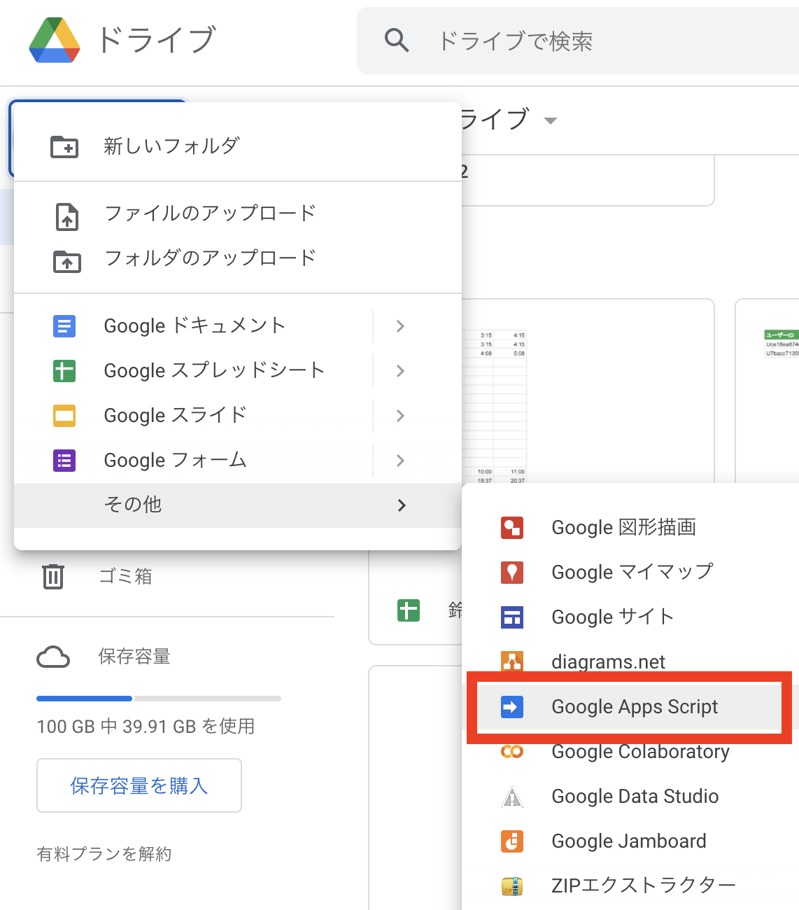Image resolution: width=799 pixels, height=910 pixels.
Task: Select the Google Jamboard icon
Action: (x=512, y=841)
